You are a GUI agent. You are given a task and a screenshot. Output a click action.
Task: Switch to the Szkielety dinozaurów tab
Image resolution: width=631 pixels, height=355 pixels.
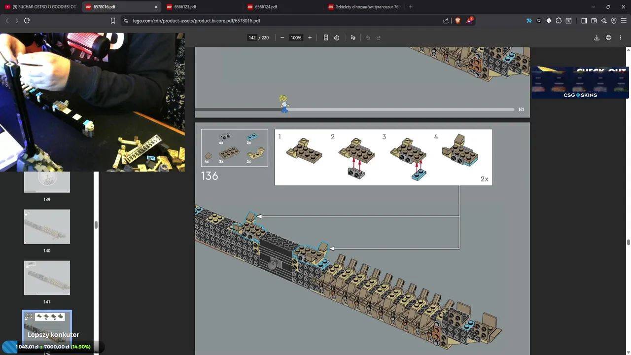364,7
